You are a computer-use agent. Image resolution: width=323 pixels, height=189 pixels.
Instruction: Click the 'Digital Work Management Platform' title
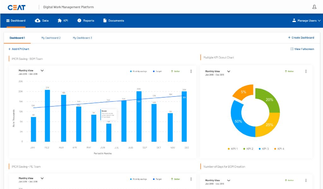point(68,7)
